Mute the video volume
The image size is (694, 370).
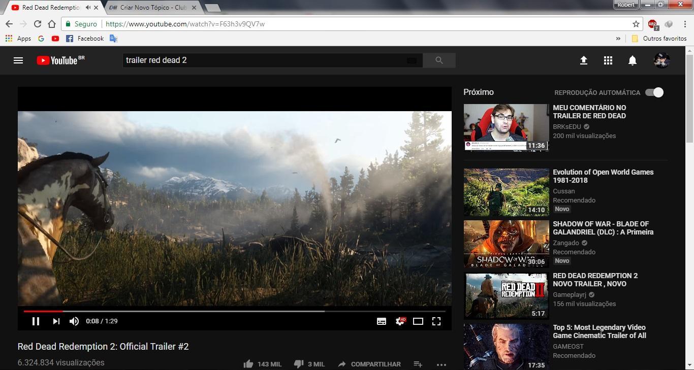(x=74, y=321)
